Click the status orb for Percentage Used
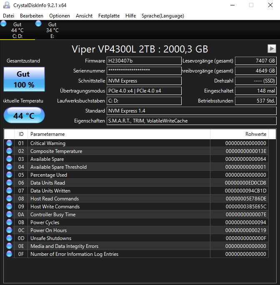 [x=9, y=175]
